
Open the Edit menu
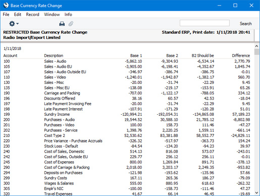(x=18, y=15)
